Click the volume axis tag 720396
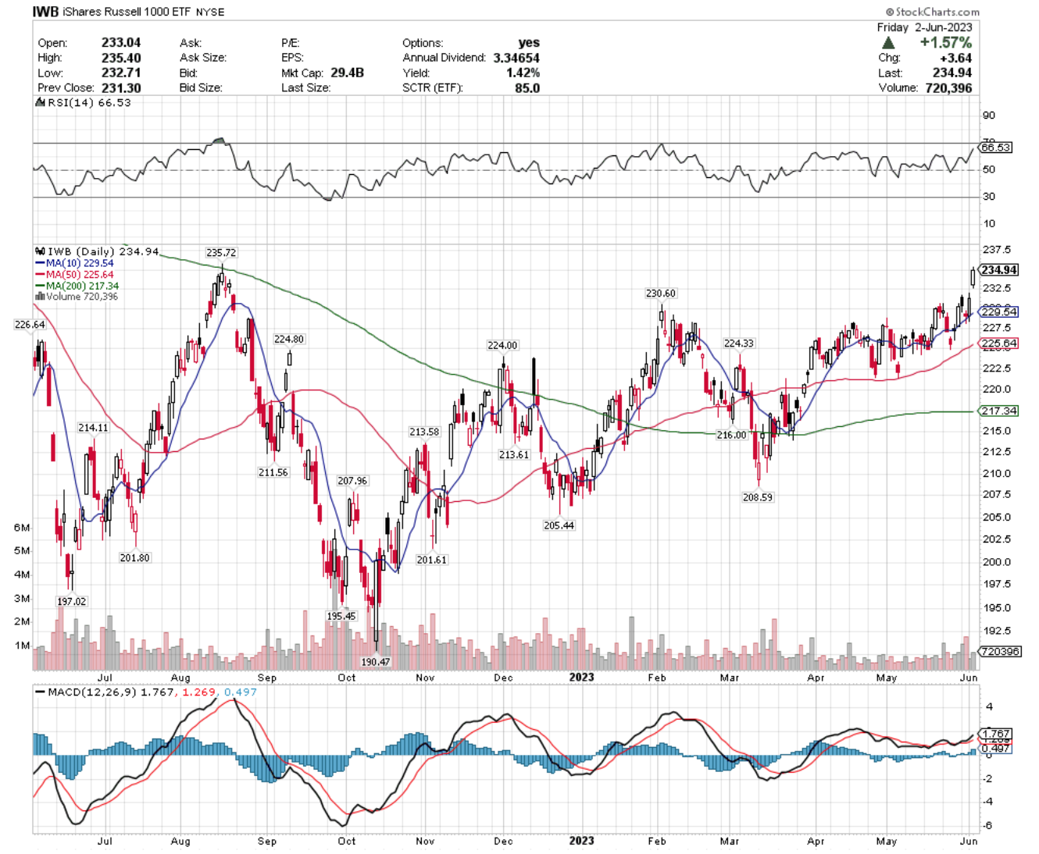This screenshot has height=854, width=1039. click(1000, 651)
